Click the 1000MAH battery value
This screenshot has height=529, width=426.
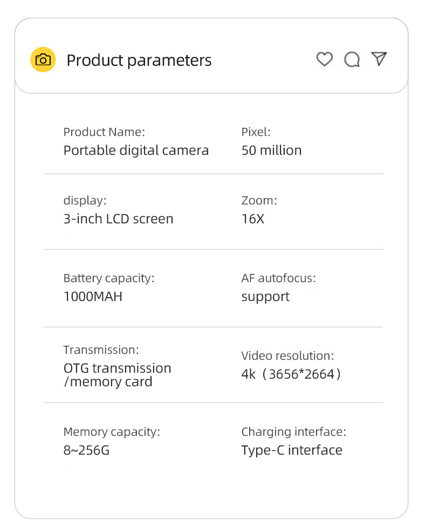93,297
